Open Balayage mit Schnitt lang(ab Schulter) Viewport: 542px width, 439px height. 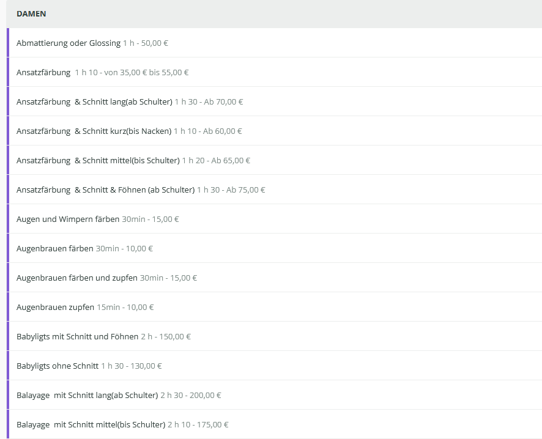pyautogui.click(x=87, y=396)
